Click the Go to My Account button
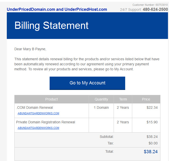169x161 pixels. (x=87, y=83)
